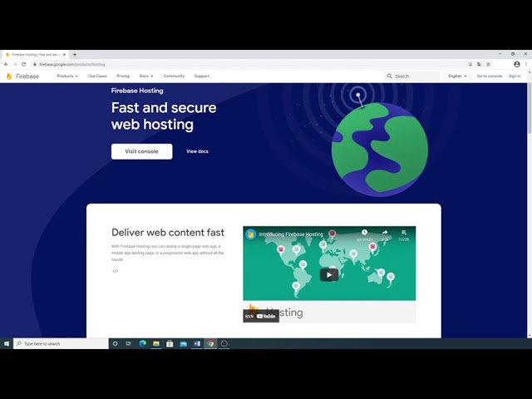Click the scrollbar up arrow

530,72
